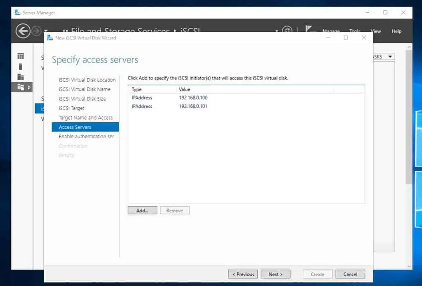Go to iSCSI Virtual Disk Location step
The height and width of the screenshot is (286, 422).
coord(87,80)
